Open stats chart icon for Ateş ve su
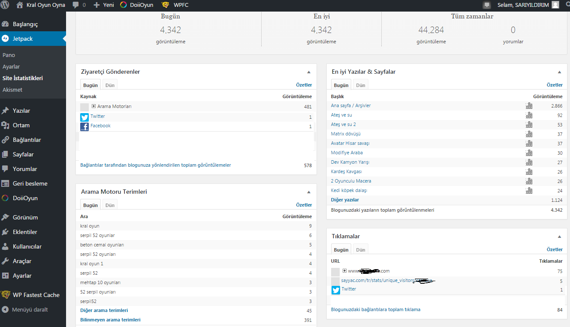Viewport: 570px width, 327px height. click(529, 115)
